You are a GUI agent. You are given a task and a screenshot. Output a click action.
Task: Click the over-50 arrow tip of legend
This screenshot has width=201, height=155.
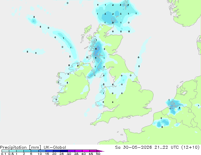click(101, 151)
